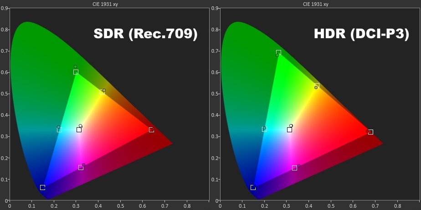Select the measured red circle in HDR chart
This screenshot has height=210, width=421.
point(367,131)
